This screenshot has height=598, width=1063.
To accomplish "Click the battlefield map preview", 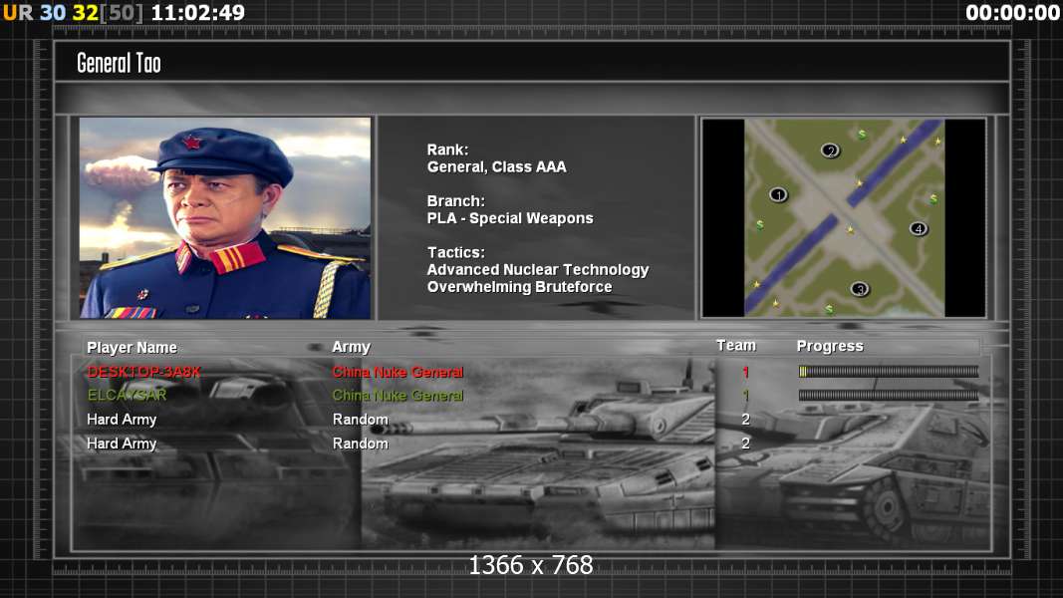I will point(844,217).
